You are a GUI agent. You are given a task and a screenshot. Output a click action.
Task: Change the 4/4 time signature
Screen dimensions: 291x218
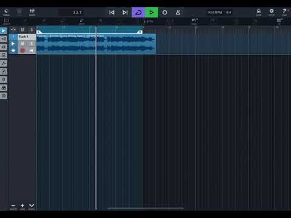coord(229,13)
